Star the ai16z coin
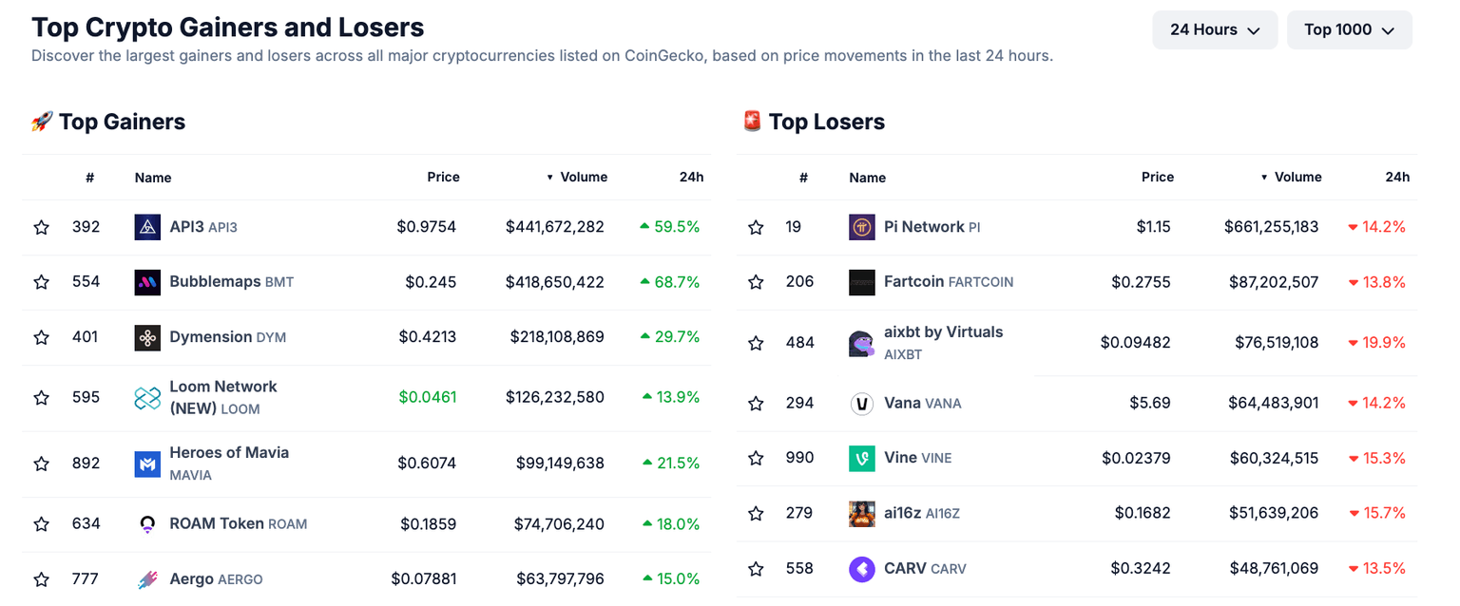The image size is (1460, 606). pos(756,512)
